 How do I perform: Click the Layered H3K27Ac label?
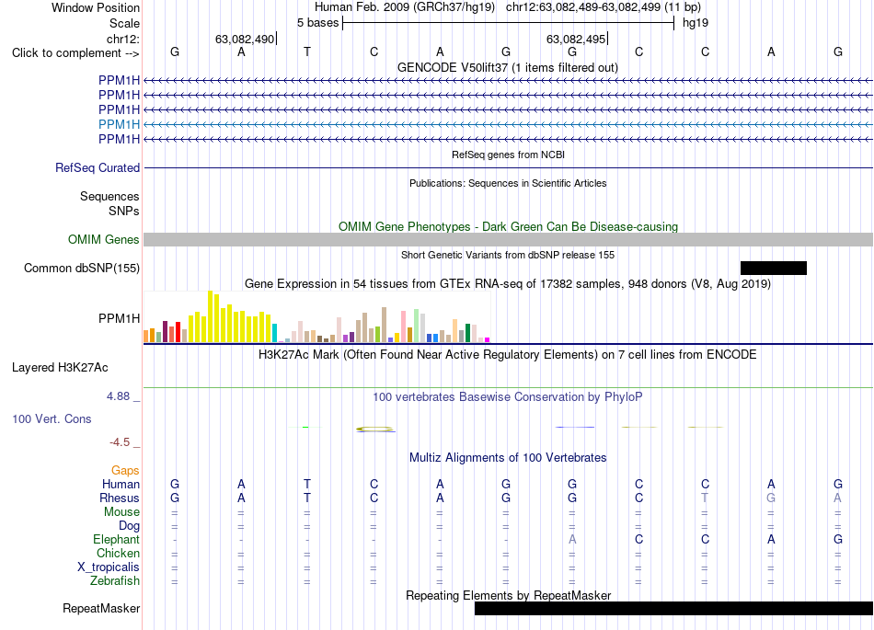(x=60, y=368)
